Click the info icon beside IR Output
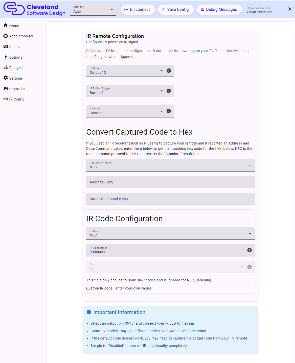The image size is (295, 363). pyautogui.click(x=169, y=71)
